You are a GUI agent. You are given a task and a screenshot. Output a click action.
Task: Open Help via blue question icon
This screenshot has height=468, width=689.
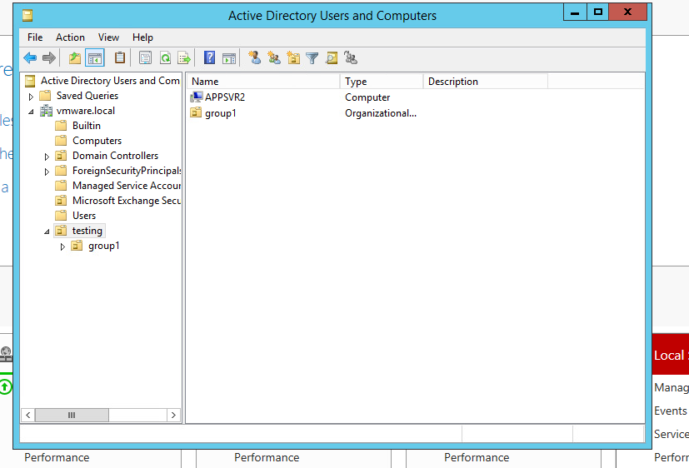pos(210,58)
